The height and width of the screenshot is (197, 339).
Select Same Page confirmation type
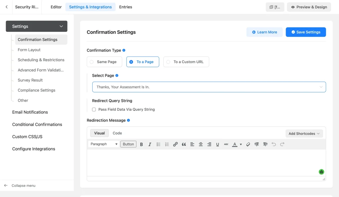point(104,62)
